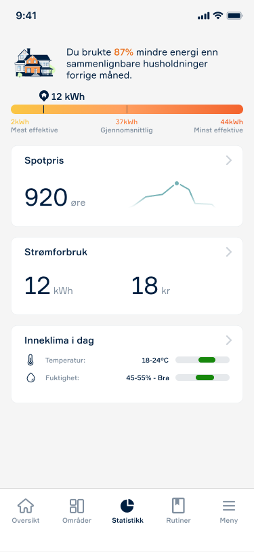Image resolution: width=254 pixels, height=552 pixels.
Task: Tap the water drop Fuktighet icon
Action: tap(30, 378)
